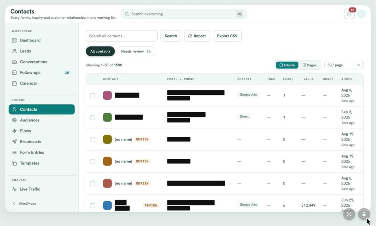Tick checkbox of first Aug 19 no-name contact
This screenshot has width=376, height=226.
93,139
